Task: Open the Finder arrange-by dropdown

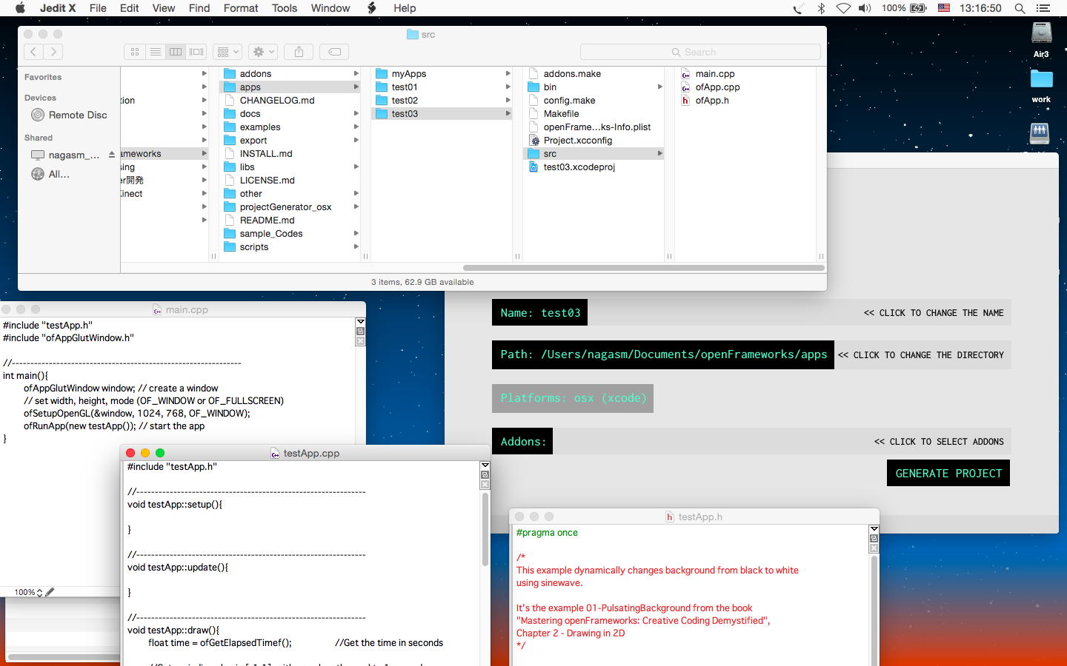Action: tap(227, 52)
